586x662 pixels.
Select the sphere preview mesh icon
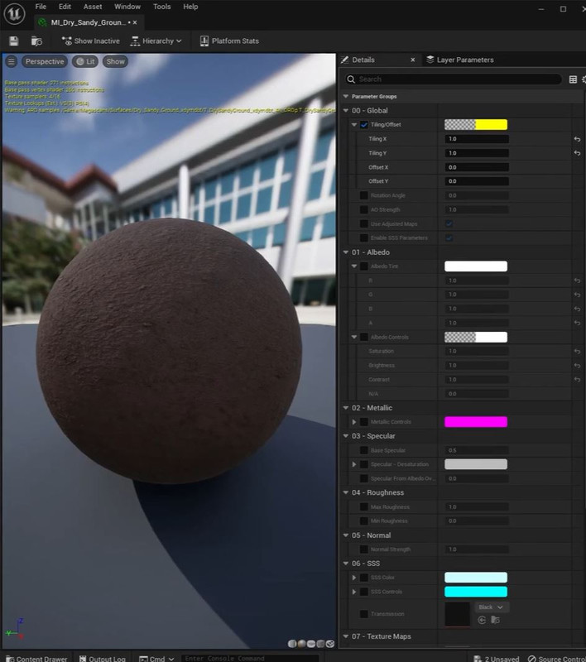coord(301,644)
